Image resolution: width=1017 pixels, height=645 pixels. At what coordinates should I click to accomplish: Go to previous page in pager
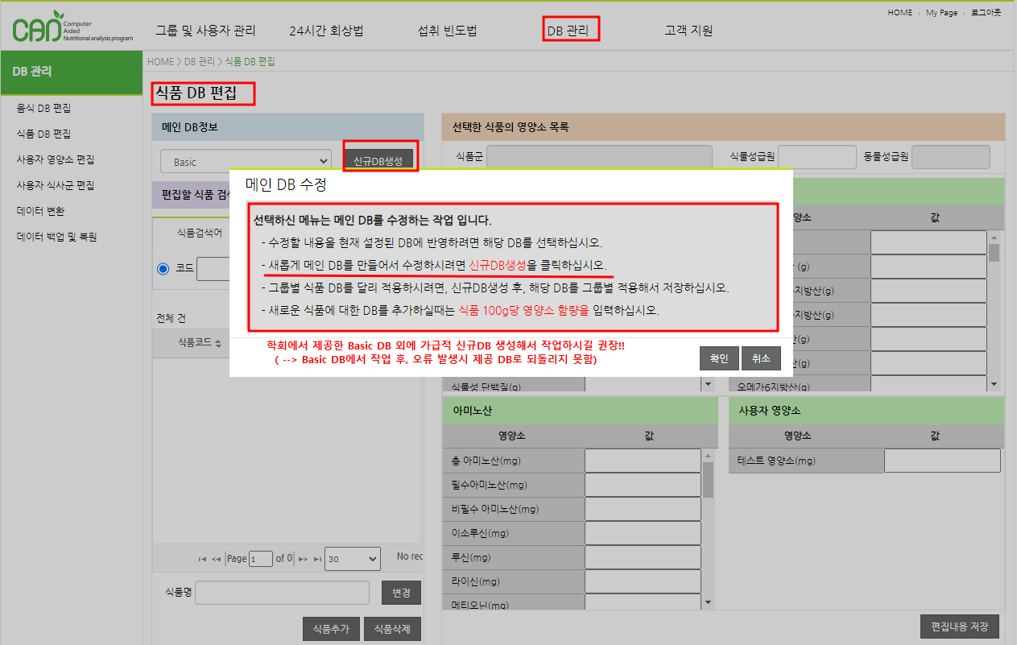tap(216, 559)
